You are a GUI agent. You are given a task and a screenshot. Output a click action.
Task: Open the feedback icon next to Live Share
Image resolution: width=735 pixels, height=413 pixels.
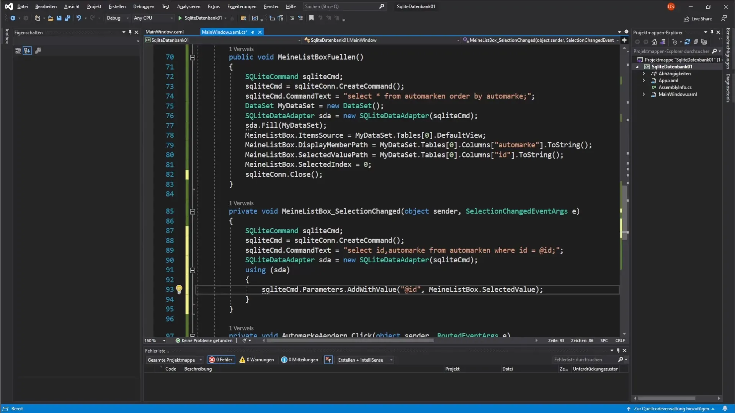click(x=724, y=18)
